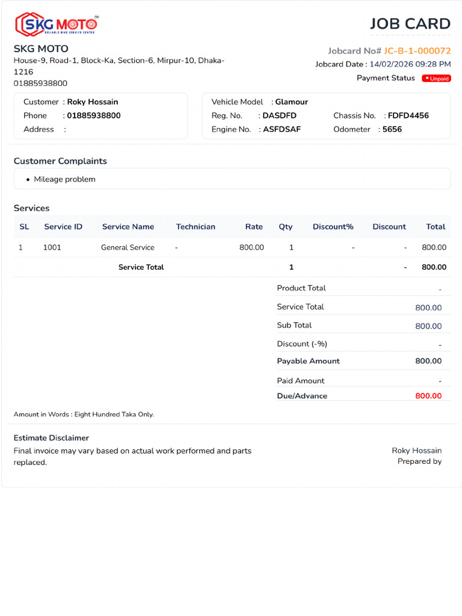Select chassis number FDFD4456

tap(408, 115)
